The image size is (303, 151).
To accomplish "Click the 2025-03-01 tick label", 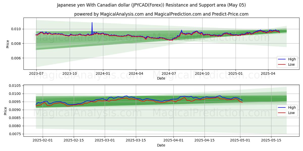I will pos(105,140).
